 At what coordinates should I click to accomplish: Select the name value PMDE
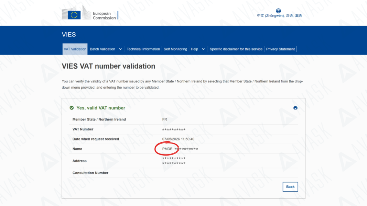click(167, 149)
